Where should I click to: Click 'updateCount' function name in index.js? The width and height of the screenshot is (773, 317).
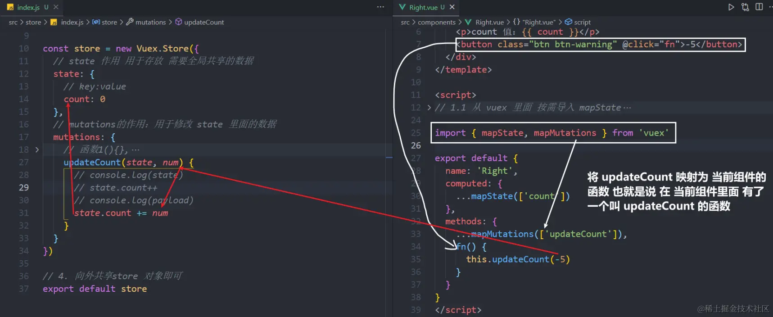92,162
